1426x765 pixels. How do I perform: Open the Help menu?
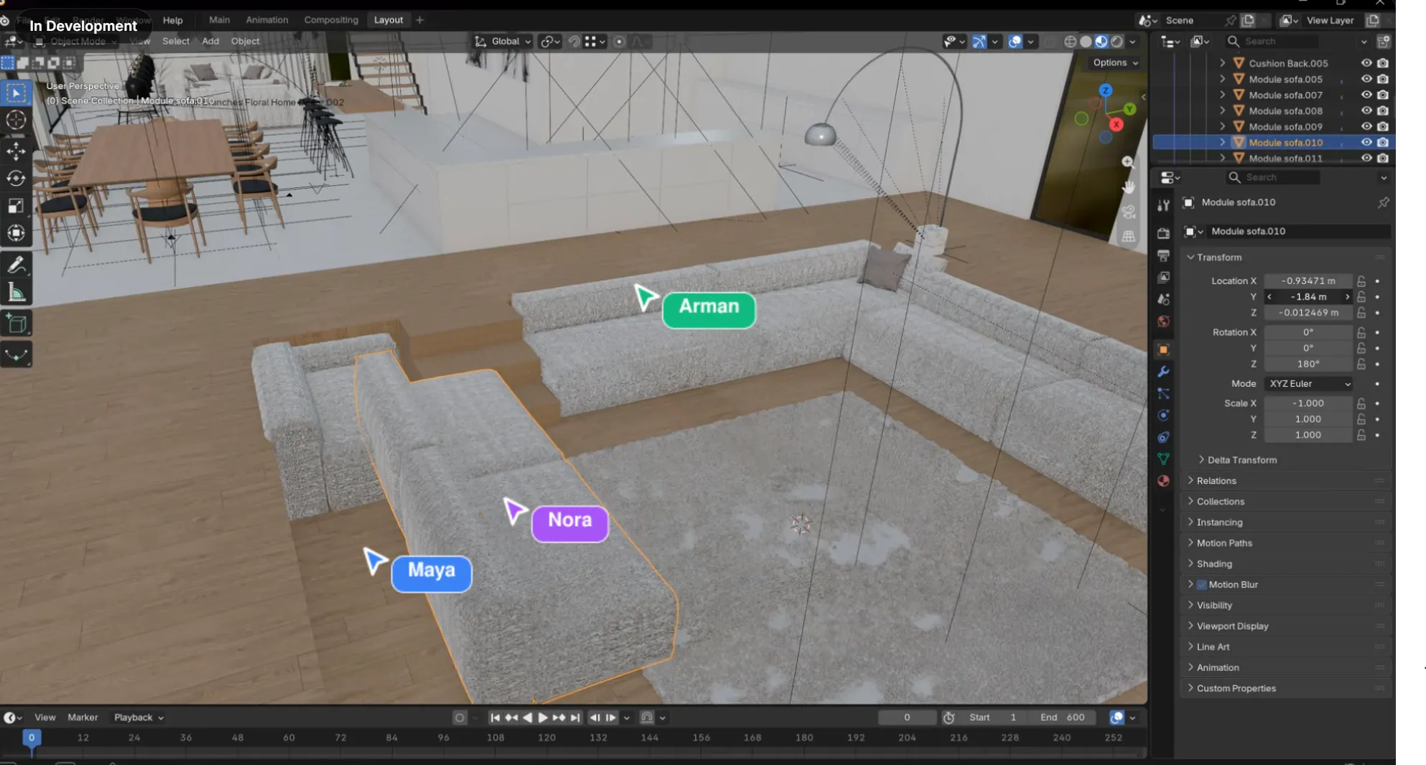tap(172, 20)
